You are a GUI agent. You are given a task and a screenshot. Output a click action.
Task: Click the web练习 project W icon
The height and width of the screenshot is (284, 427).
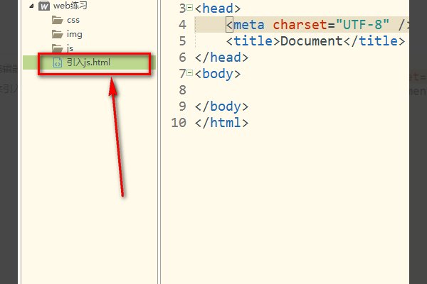(x=44, y=6)
